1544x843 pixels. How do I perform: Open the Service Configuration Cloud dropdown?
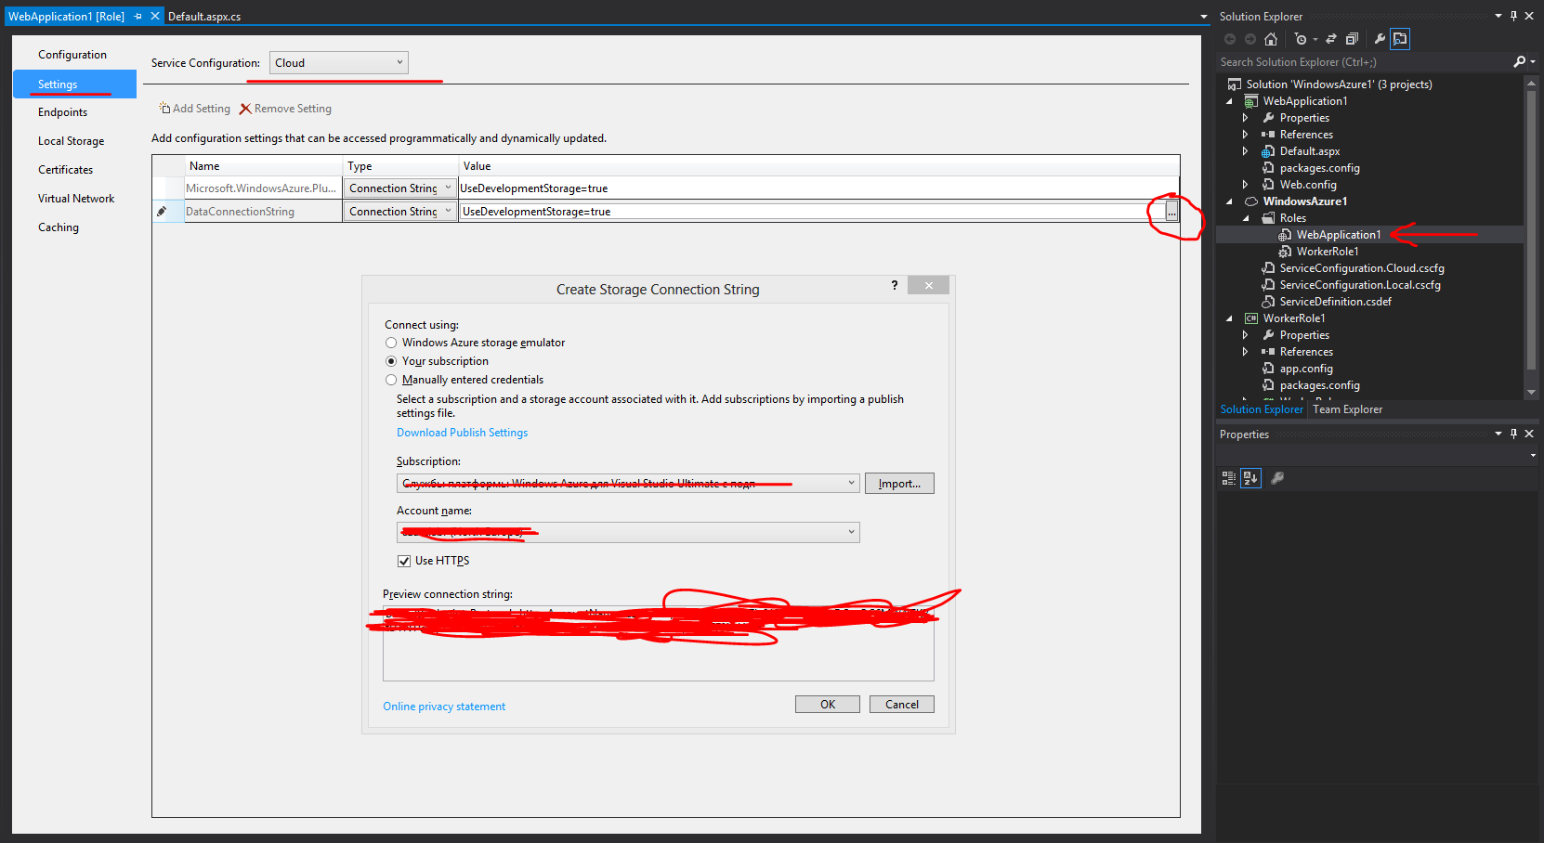pyautogui.click(x=338, y=63)
